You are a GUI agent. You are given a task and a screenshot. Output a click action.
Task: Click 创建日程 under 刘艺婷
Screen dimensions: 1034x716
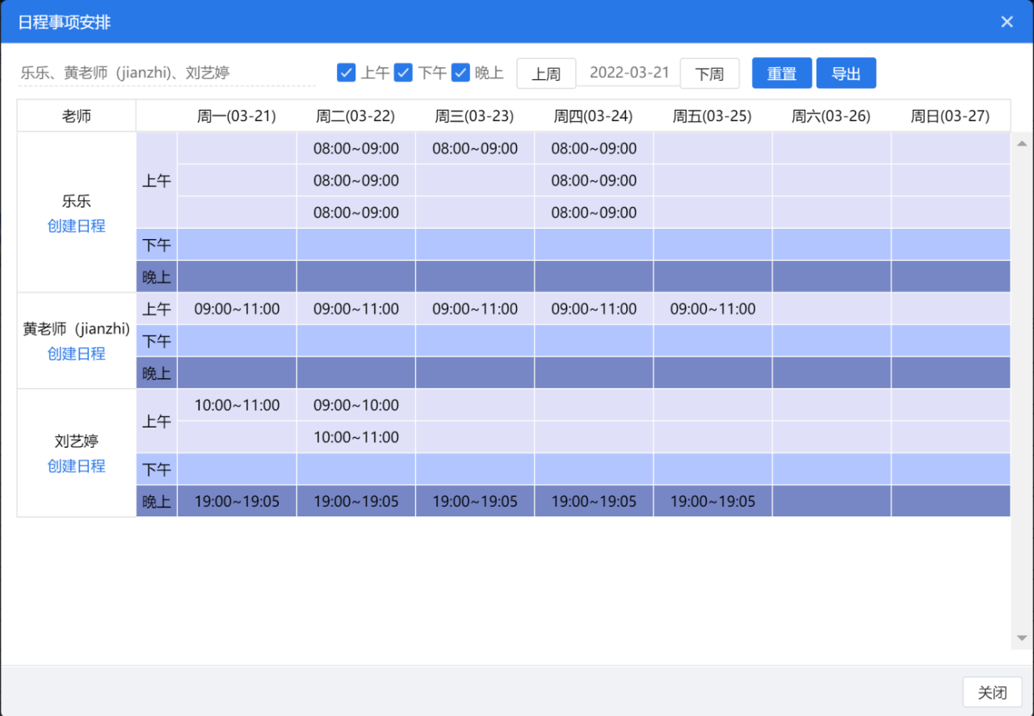click(x=76, y=466)
